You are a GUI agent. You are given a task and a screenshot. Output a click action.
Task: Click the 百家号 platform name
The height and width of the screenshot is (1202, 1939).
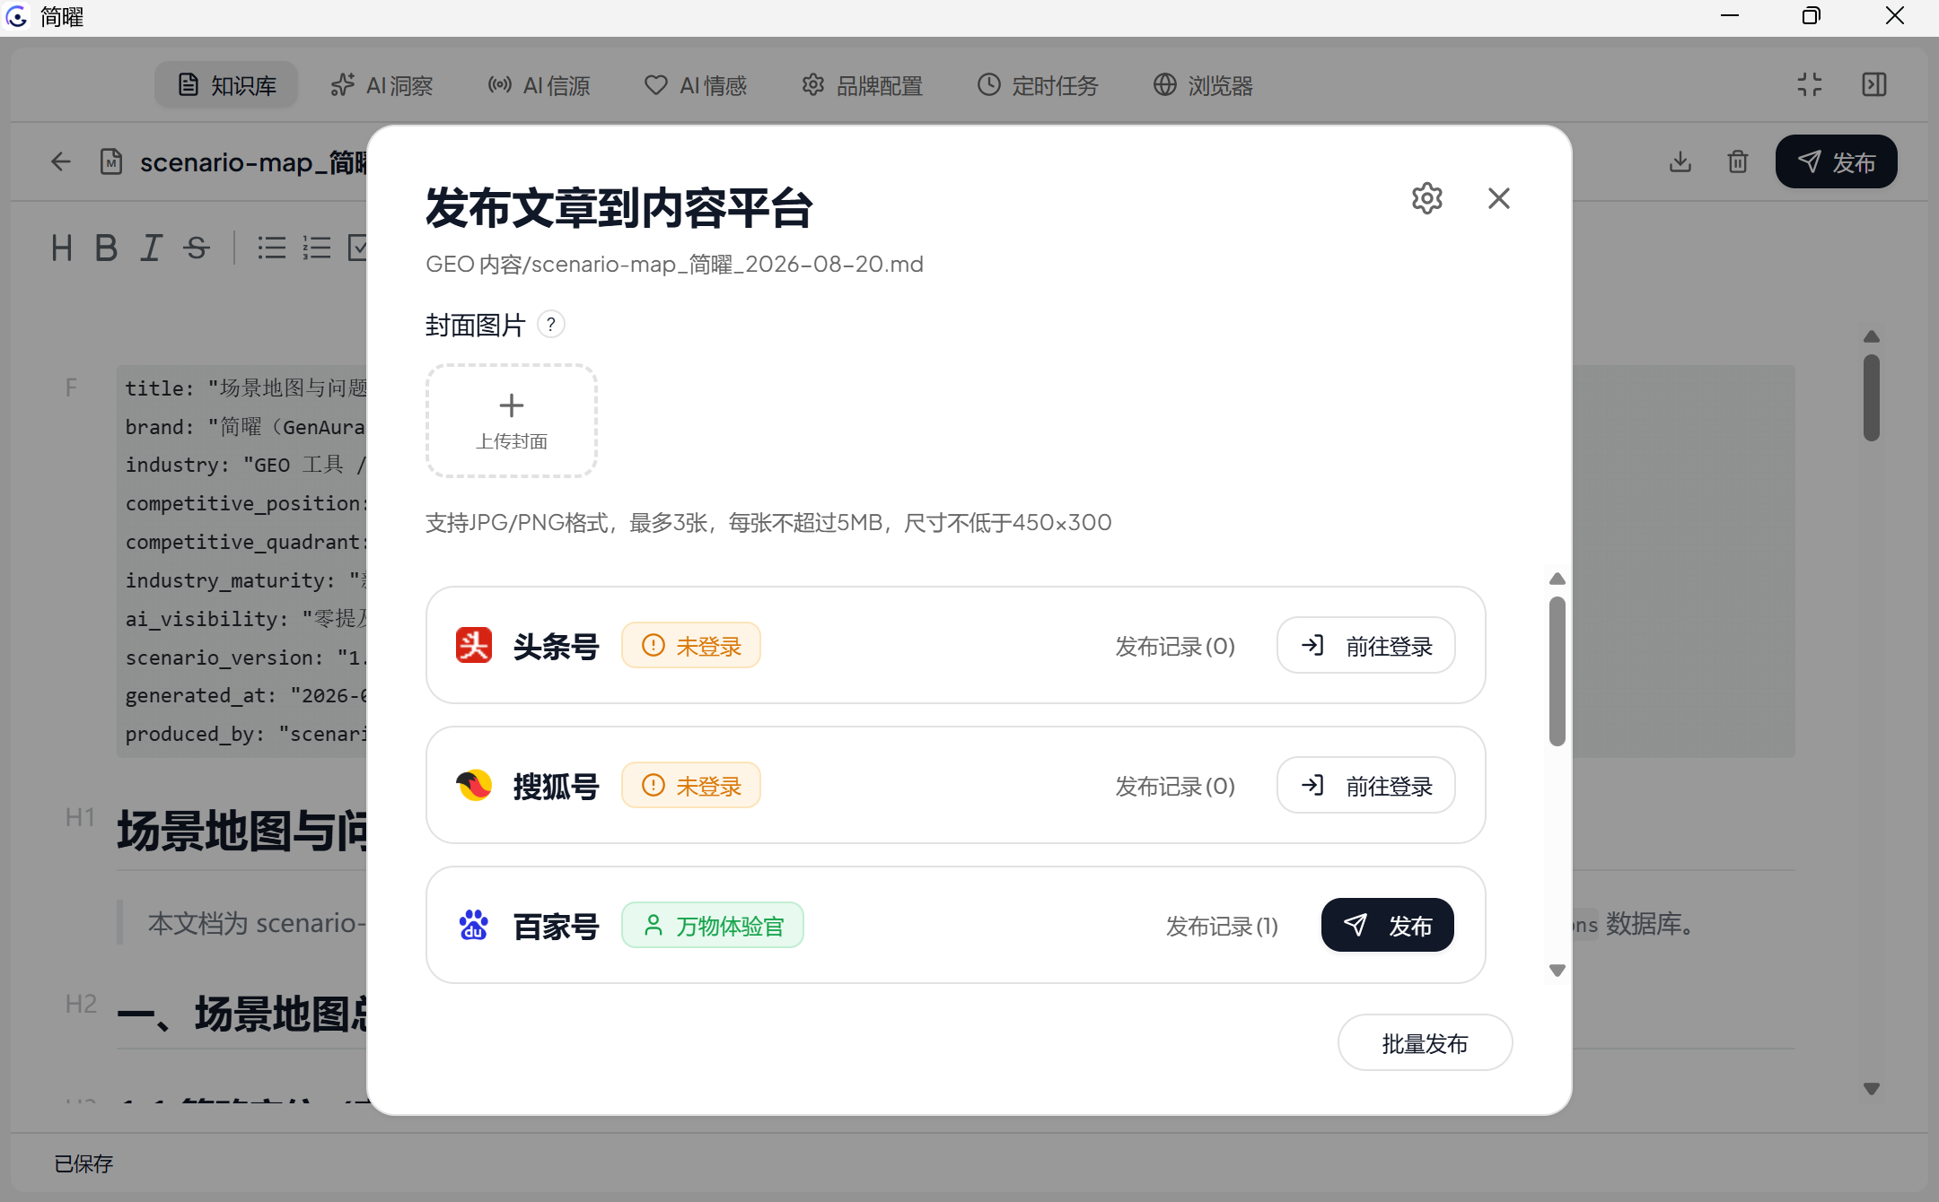[556, 926]
